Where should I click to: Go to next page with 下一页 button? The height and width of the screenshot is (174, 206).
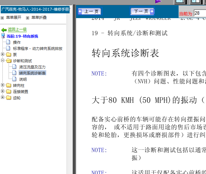point(142,11)
